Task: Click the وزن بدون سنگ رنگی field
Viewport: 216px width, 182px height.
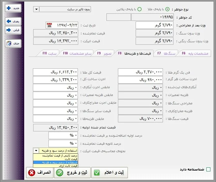Action: (155, 41)
